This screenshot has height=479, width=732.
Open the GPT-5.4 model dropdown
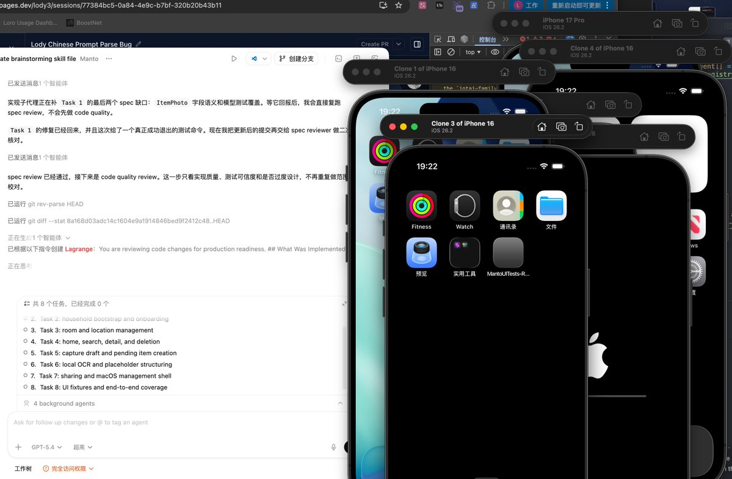click(x=46, y=447)
